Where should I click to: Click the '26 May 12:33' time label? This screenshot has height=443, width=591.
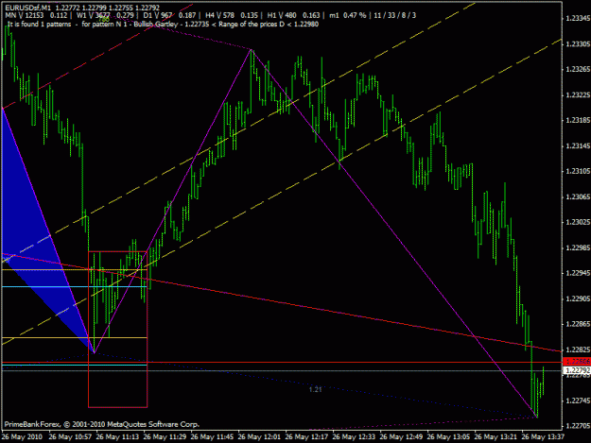point(354,437)
